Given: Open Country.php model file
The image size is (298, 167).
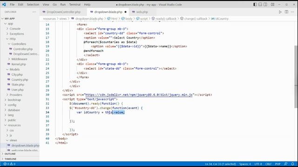Looking at the screenshot, I should (20, 79).
